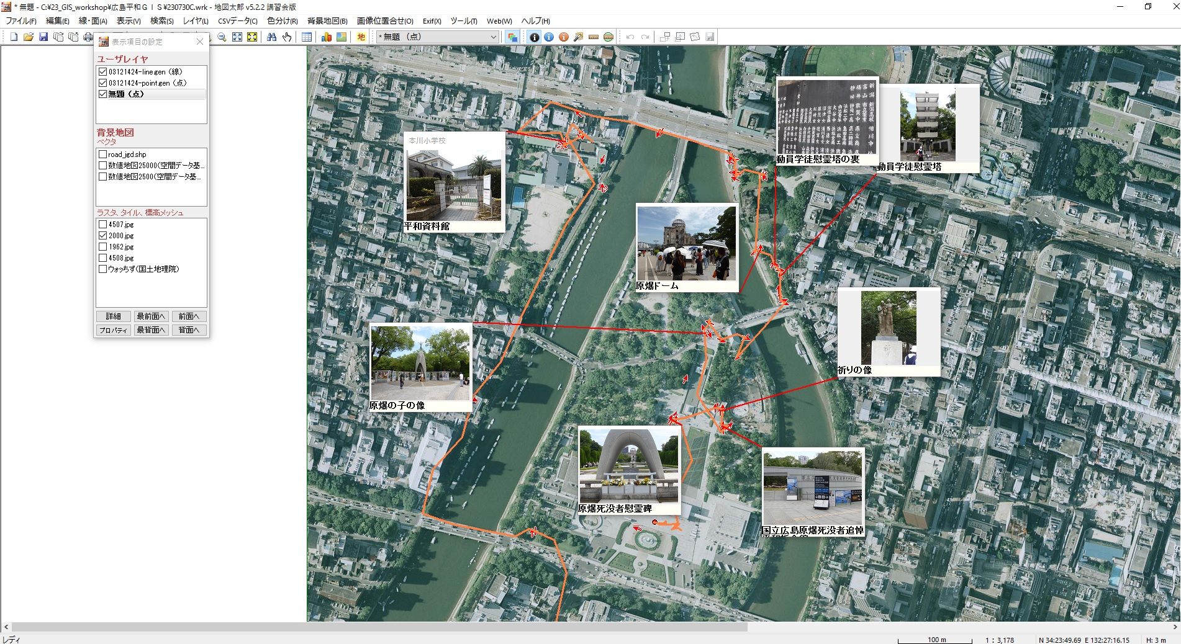Toggle the road_jgd.shp vector layer checkbox
The height and width of the screenshot is (644, 1181).
pos(103,154)
